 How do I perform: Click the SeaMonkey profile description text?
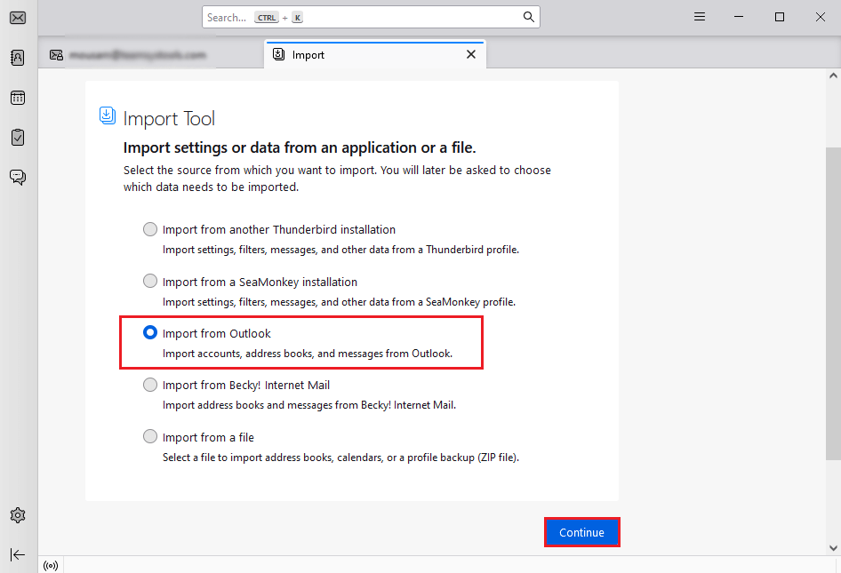point(339,302)
